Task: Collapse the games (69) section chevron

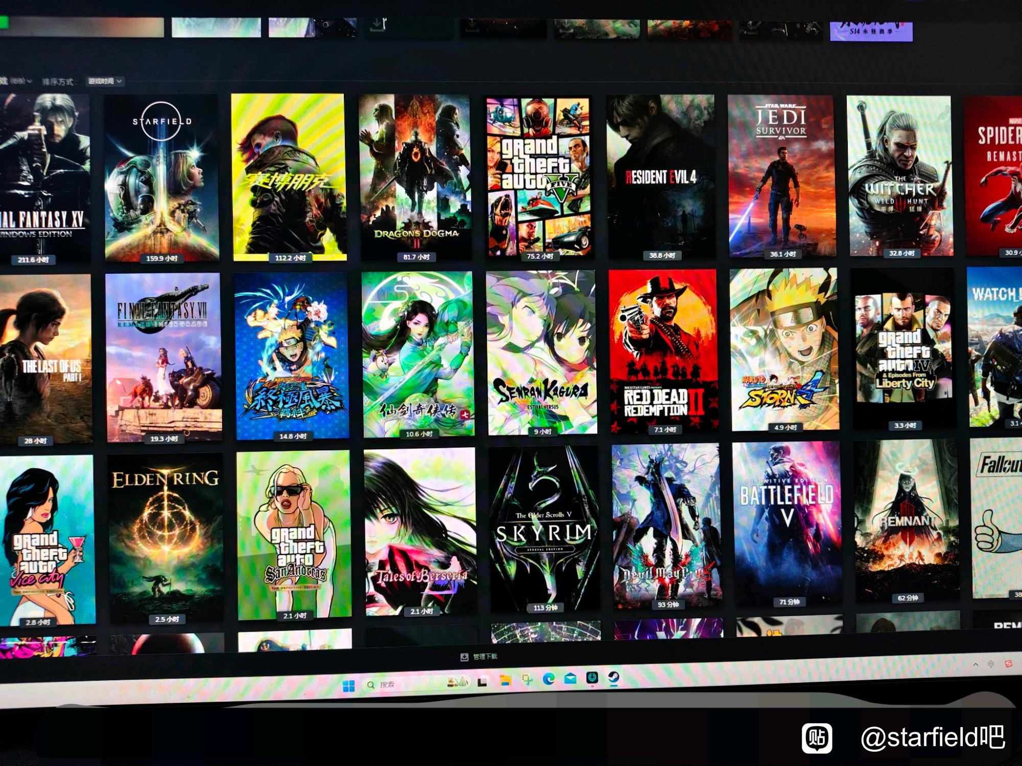Action: [29, 81]
